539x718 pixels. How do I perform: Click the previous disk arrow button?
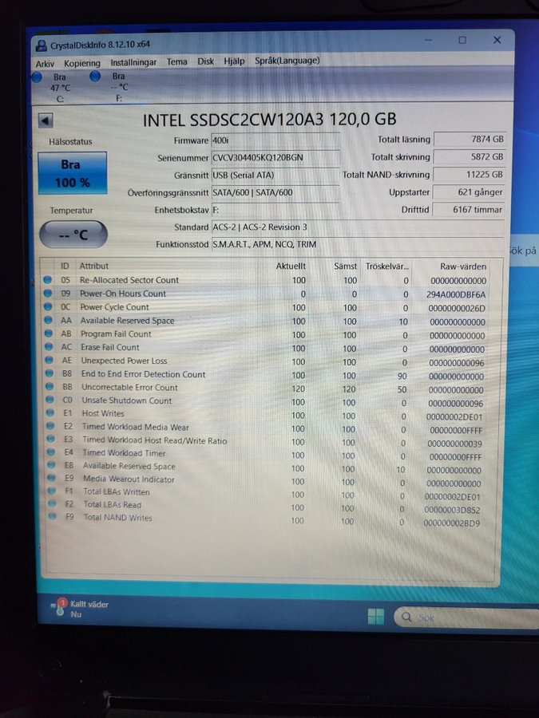coord(46,120)
